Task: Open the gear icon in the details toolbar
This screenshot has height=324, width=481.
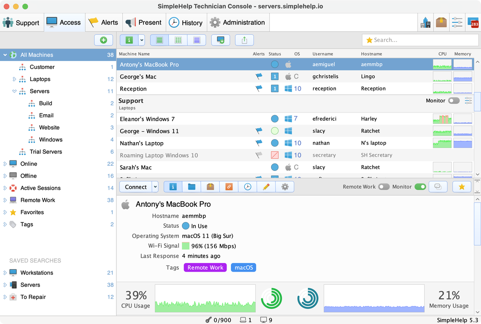Action: coord(285,187)
